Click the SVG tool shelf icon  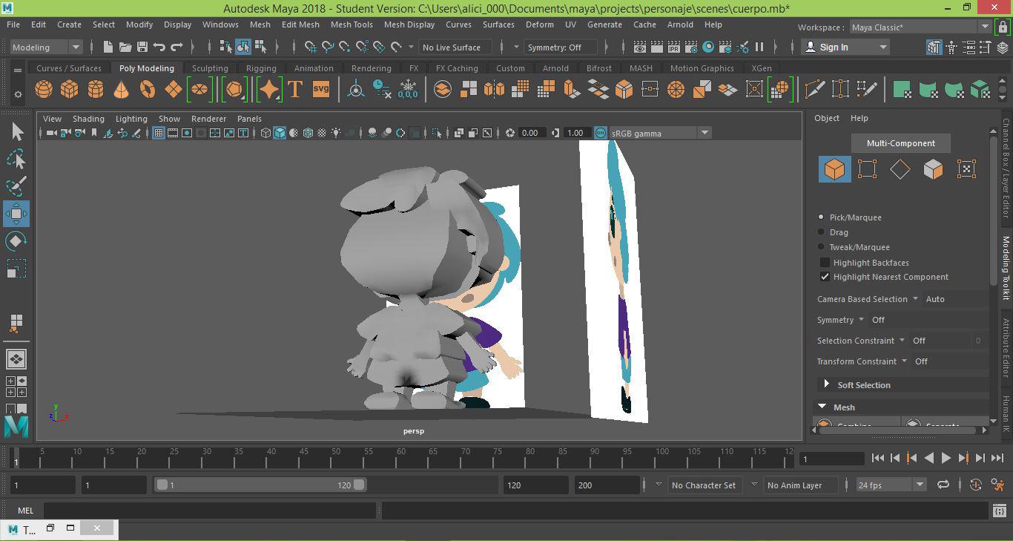(320, 90)
